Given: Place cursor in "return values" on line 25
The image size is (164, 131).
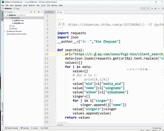Looking at the screenshot, I should coord(77,117).
